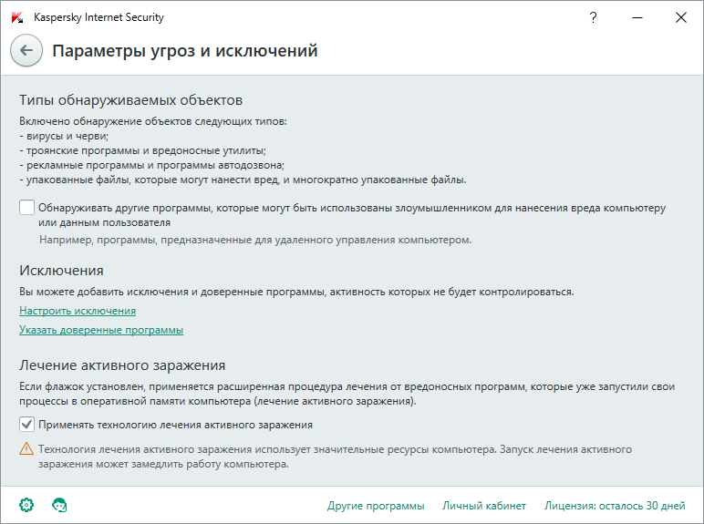Click the line about троянские программы
Image resolution: width=704 pixels, height=524 pixels.
point(142,150)
